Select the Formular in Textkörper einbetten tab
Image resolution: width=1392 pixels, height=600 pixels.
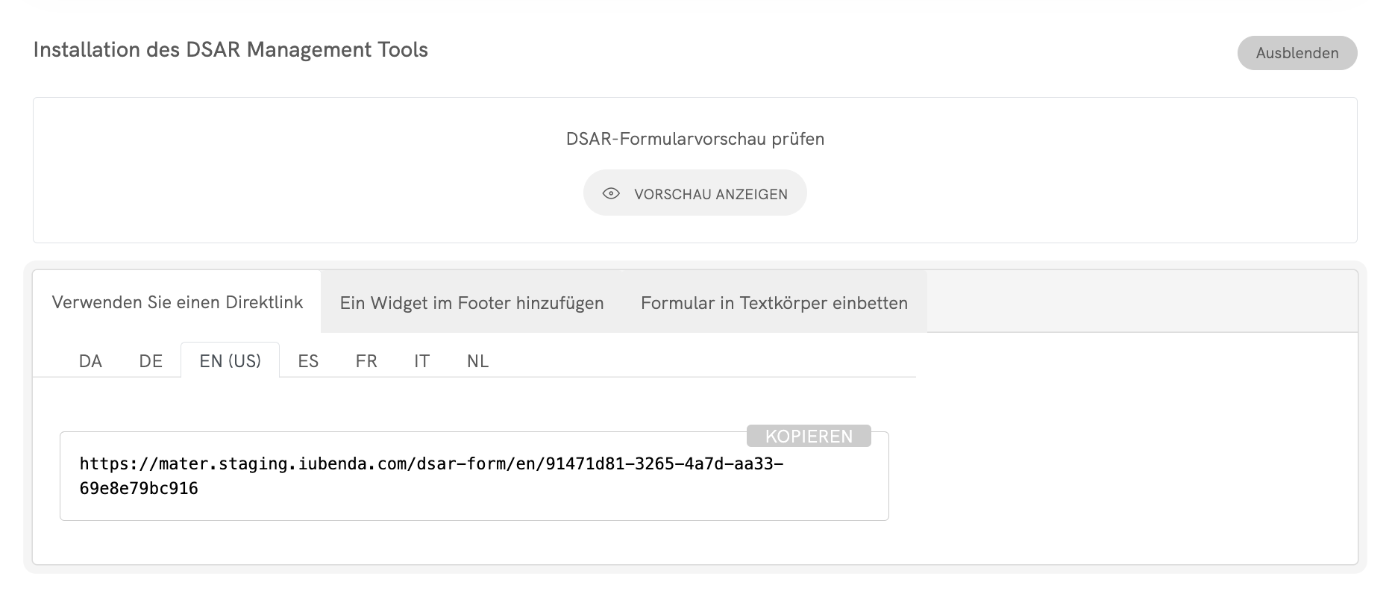(x=774, y=303)
